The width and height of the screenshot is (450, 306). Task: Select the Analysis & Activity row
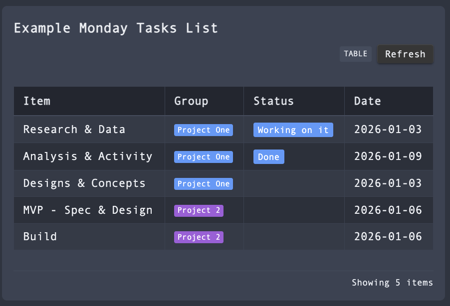click(x=88, y=156)
